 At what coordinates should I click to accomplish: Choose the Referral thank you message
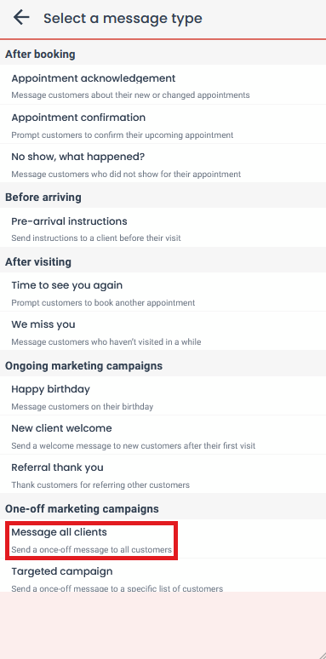[163, 473]
